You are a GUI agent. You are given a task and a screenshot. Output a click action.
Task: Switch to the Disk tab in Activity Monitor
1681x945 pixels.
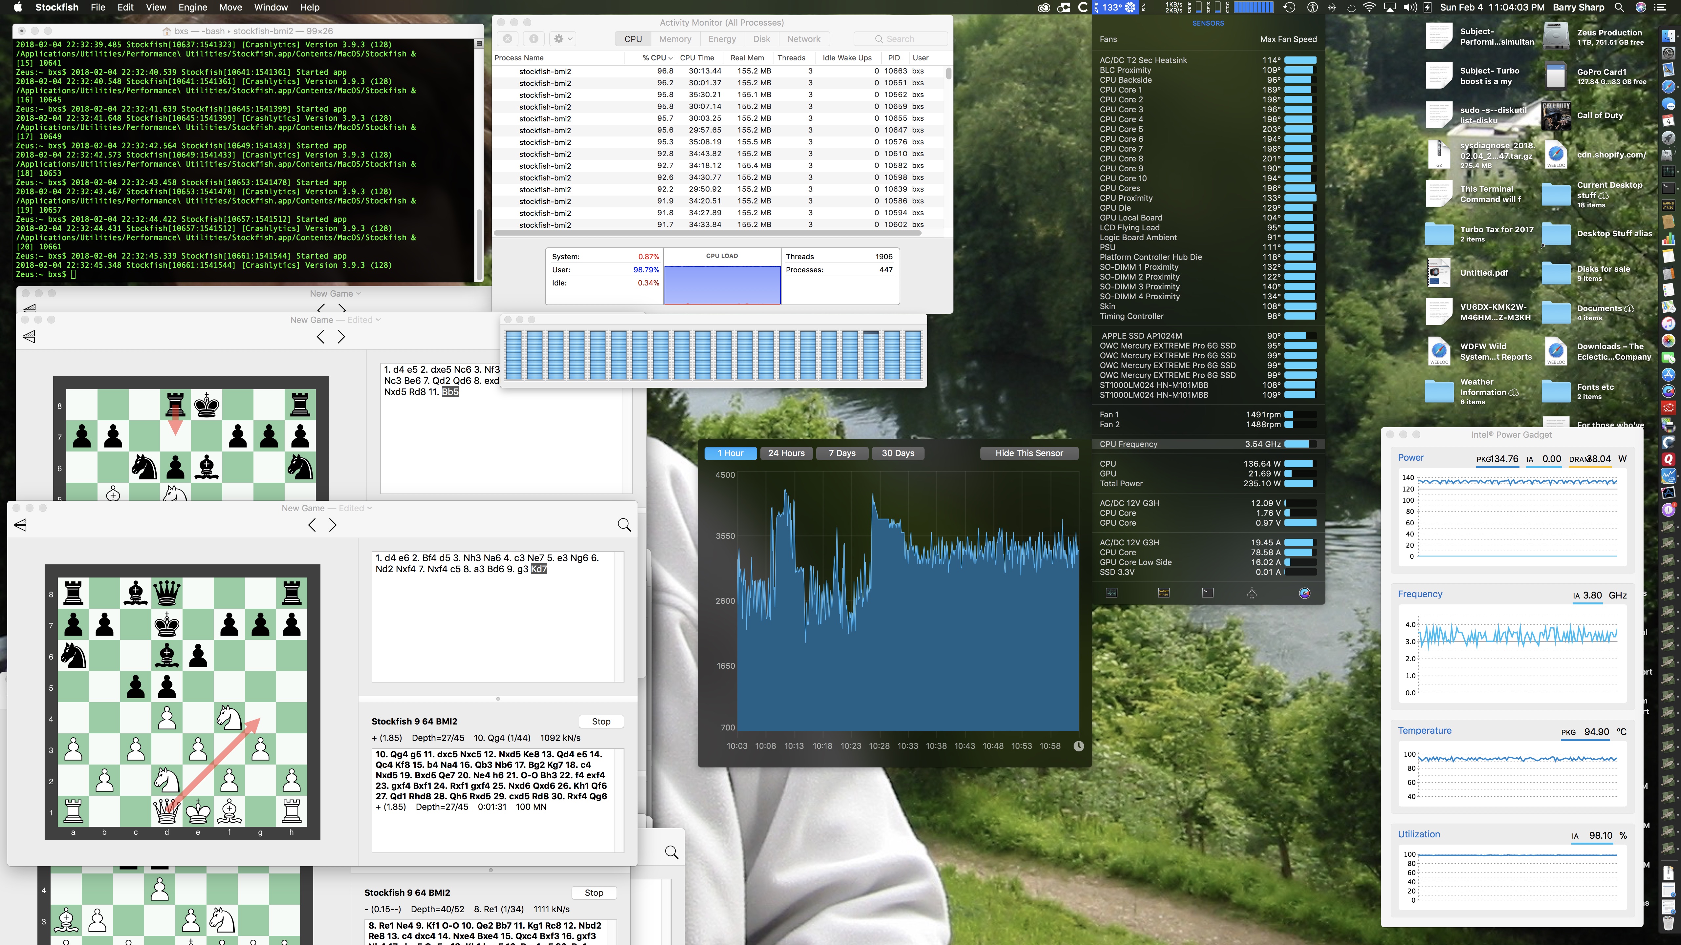762,39
